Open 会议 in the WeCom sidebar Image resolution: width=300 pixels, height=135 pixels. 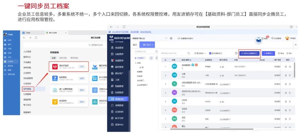coord(8,57)
